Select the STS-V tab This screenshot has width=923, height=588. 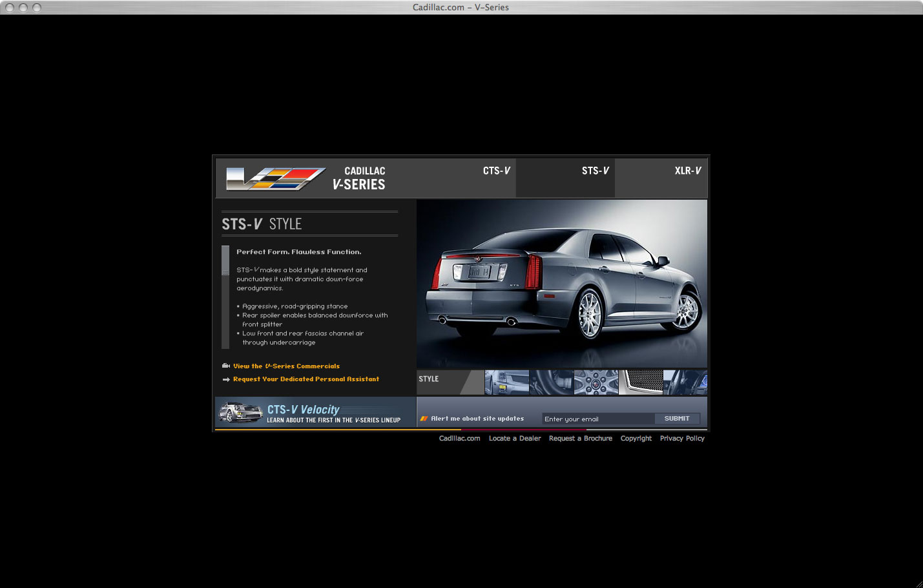[565, 178]
